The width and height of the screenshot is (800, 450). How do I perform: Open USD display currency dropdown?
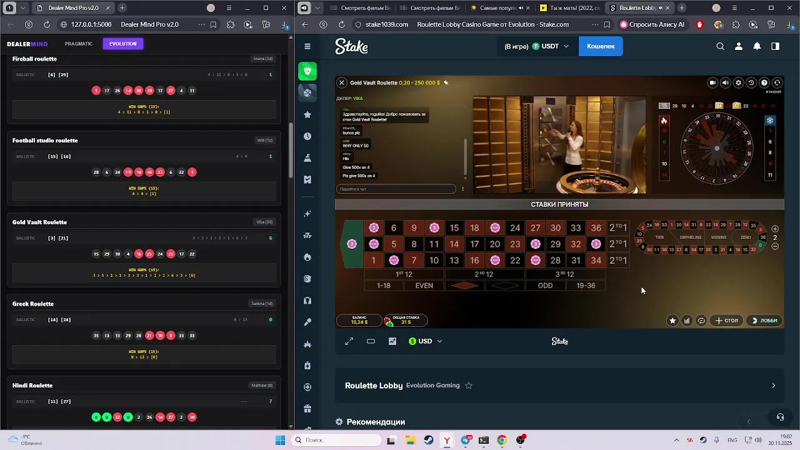coord(426,341)
